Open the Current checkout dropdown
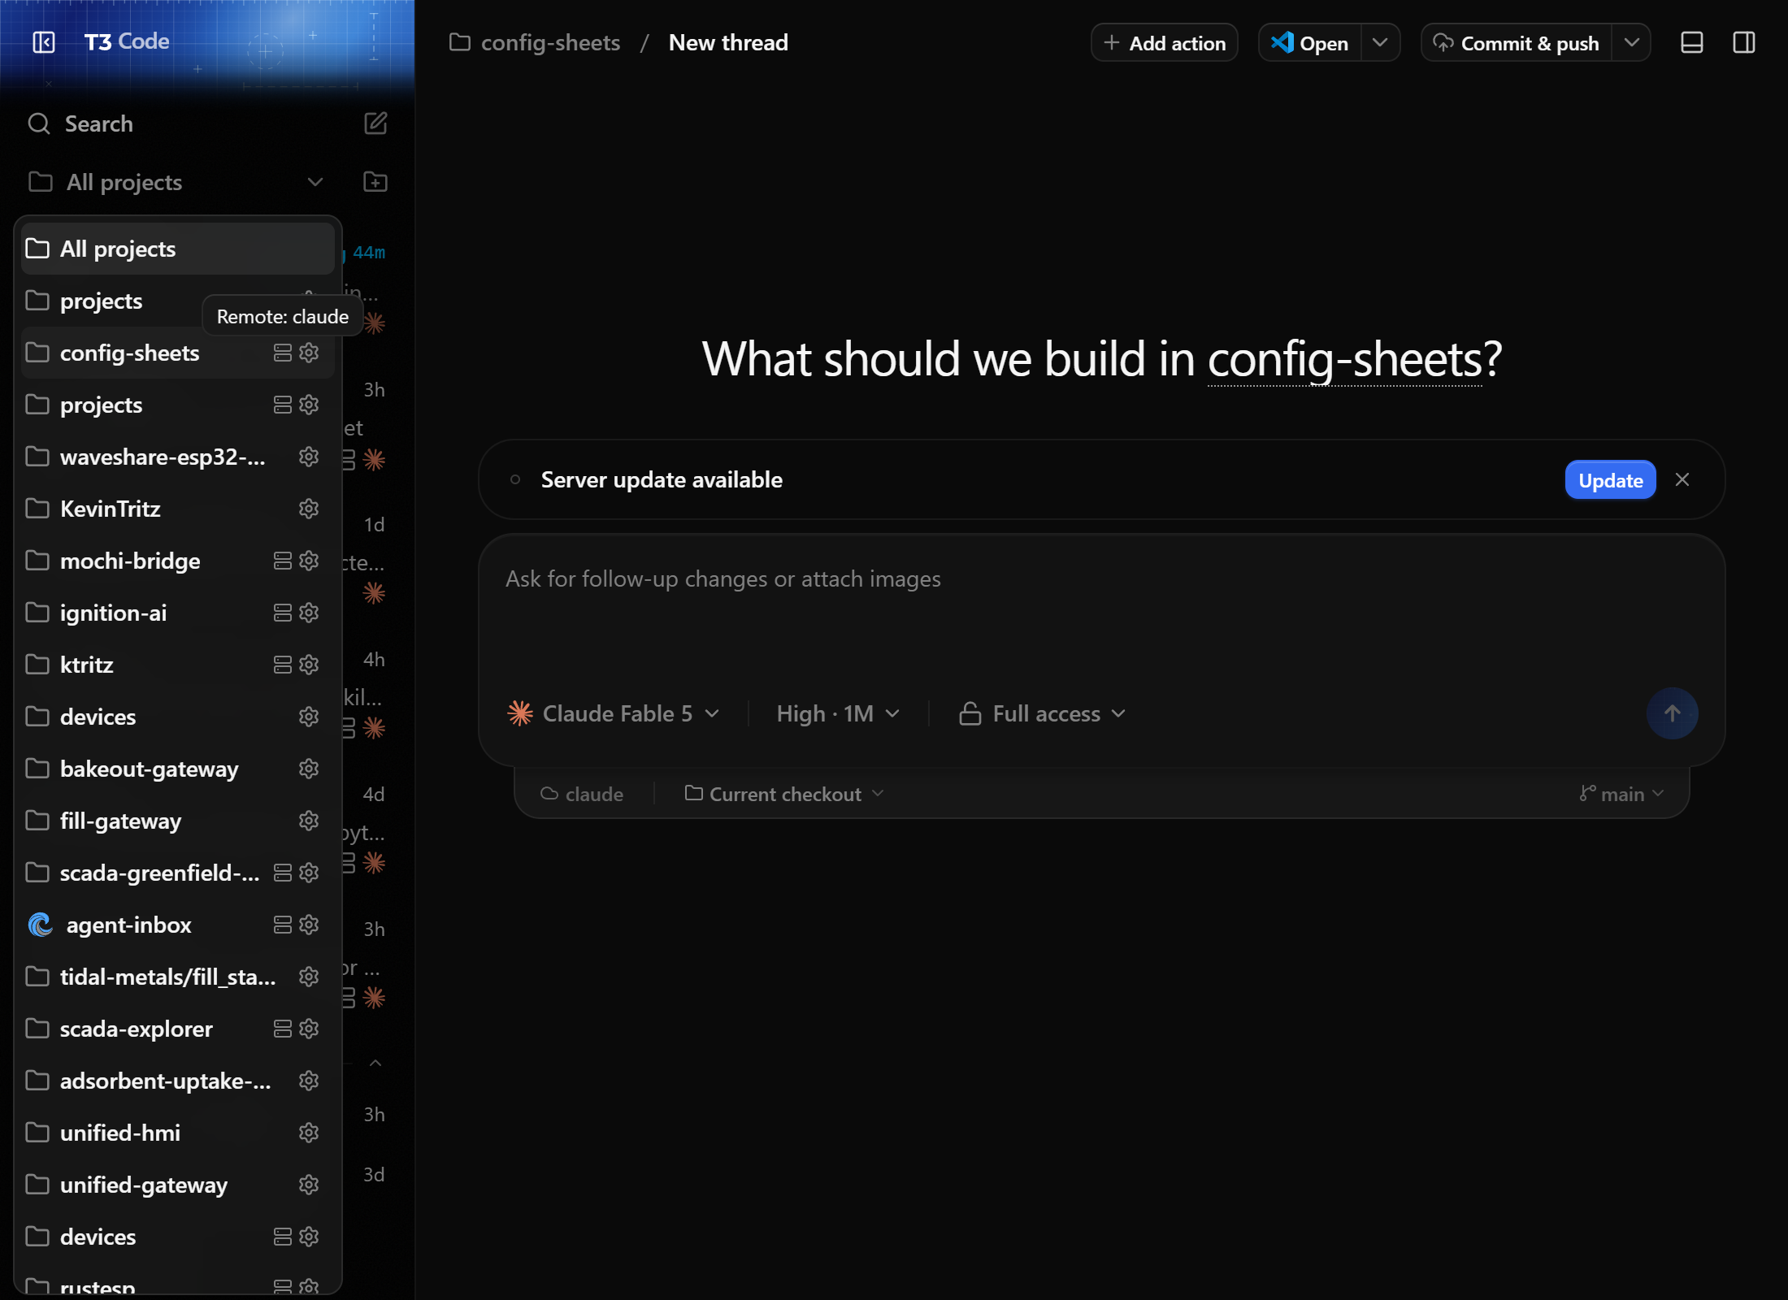Image resolution: width=1788 pixels, height=1300 pixels. 784,794
